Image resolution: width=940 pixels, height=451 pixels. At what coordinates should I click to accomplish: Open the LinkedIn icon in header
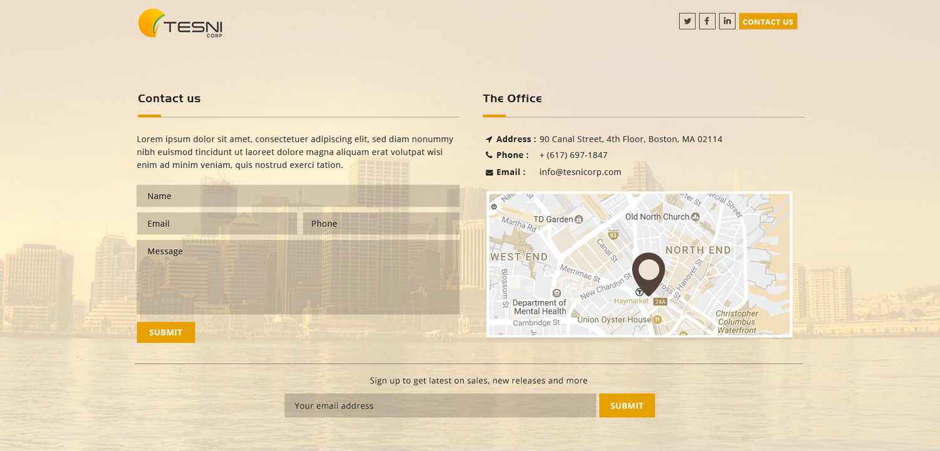tap(727, 21)
